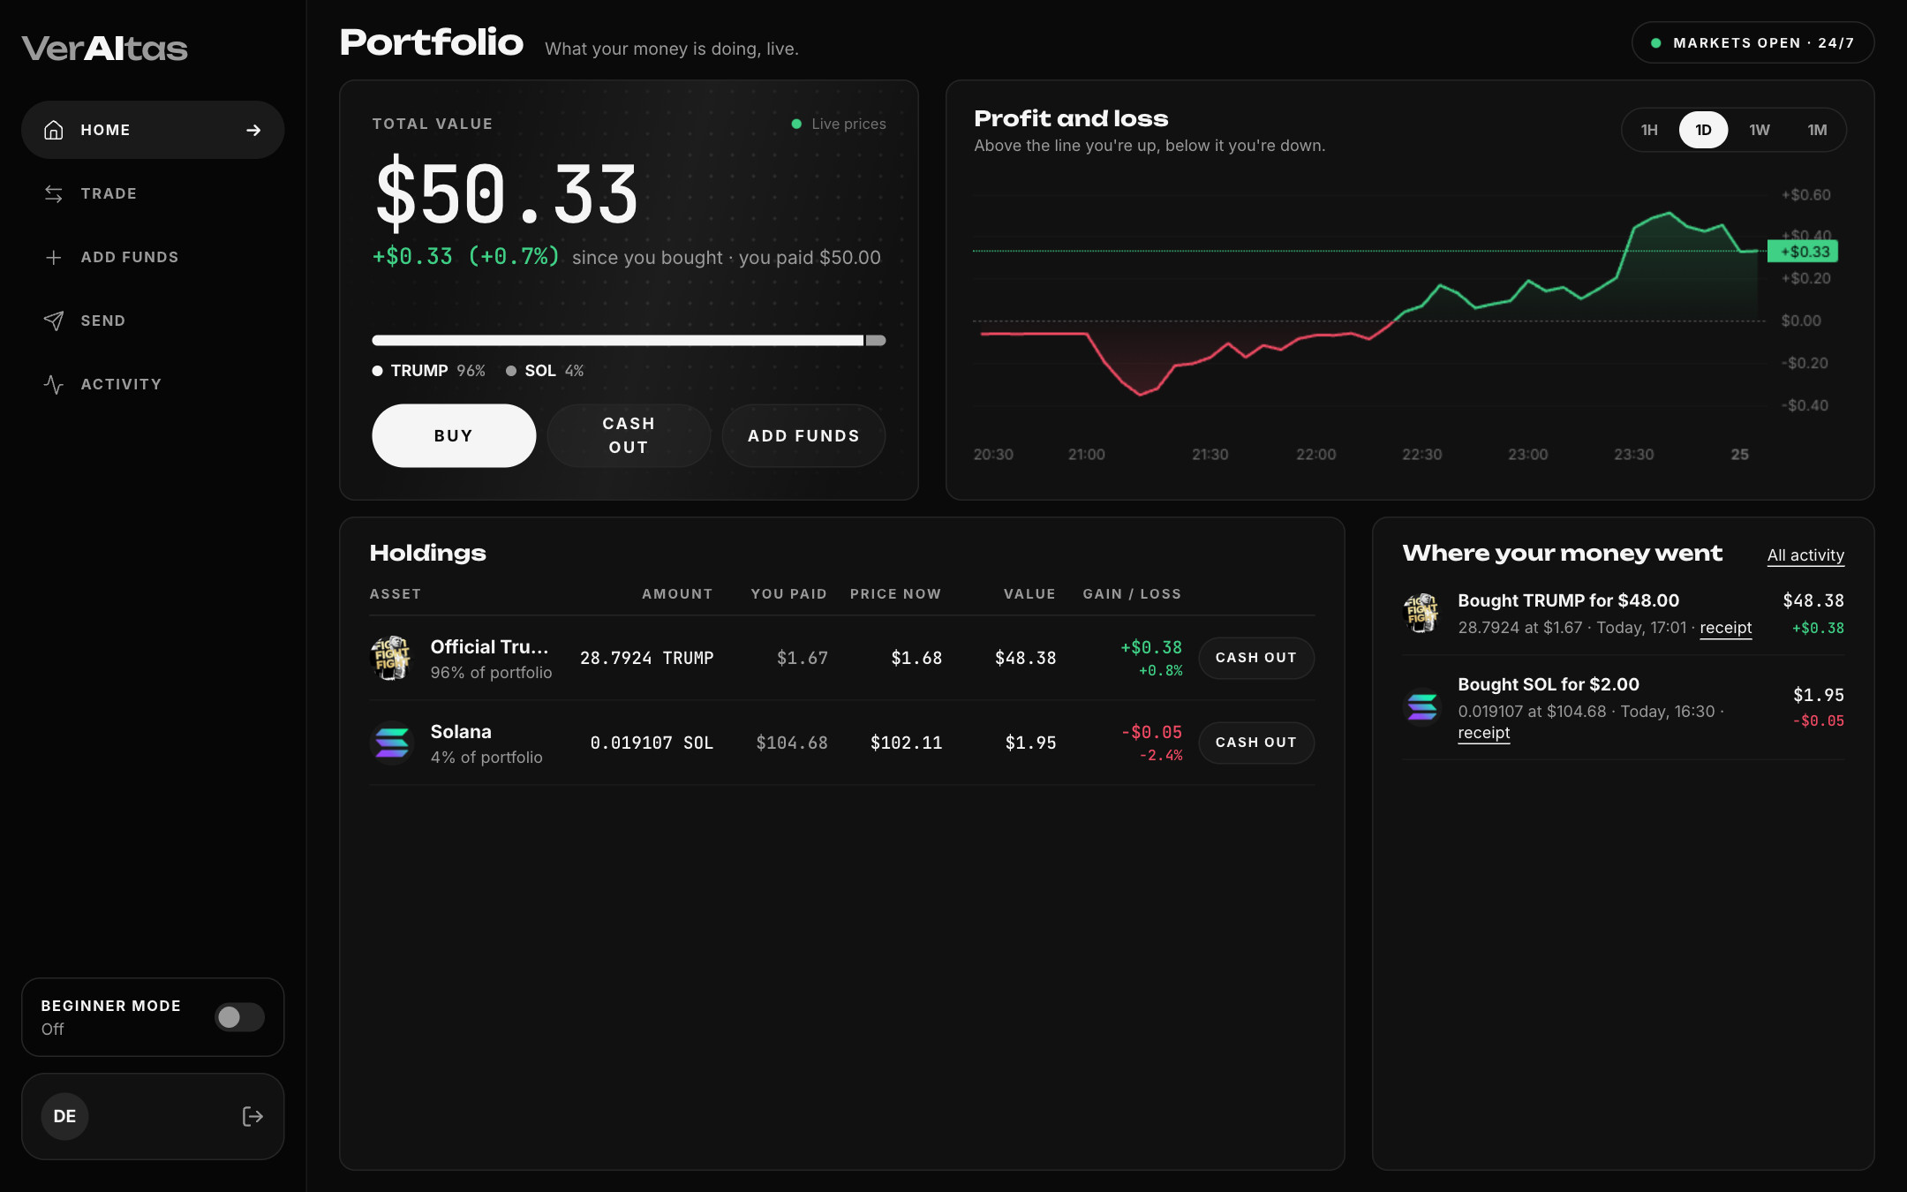Click the SOL 4% legend entry
Screen dimensions: 1907x1192
coord(545,371)
